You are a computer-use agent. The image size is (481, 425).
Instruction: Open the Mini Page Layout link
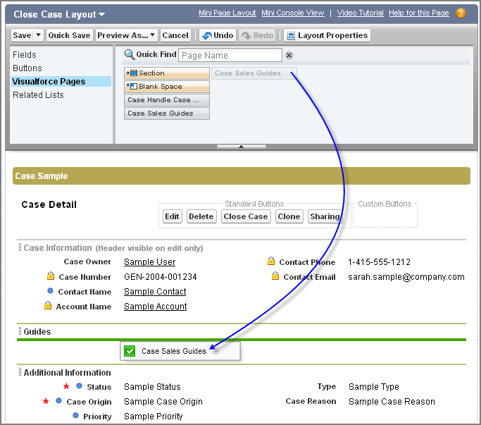(227, 13)
